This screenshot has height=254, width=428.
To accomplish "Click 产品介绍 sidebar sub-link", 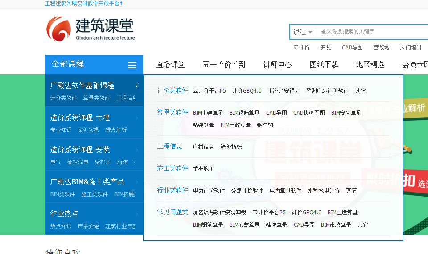I will point(88,226).
